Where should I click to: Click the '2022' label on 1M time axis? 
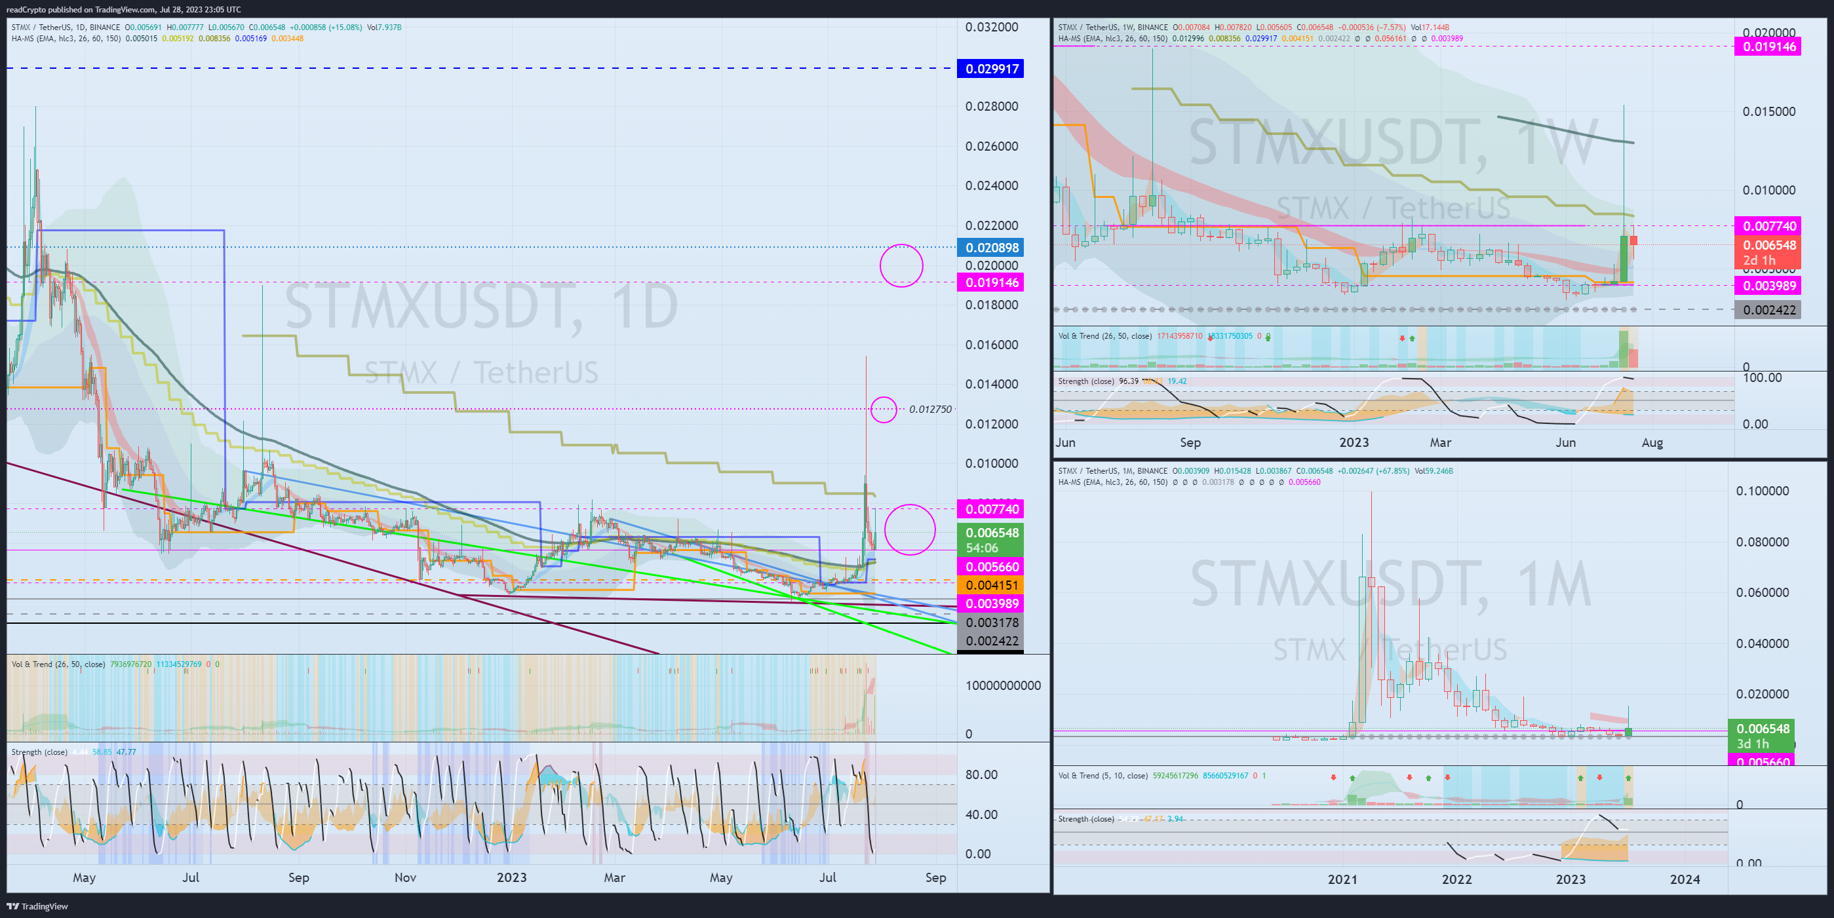pyautogui.click(x=1456, y=879)
